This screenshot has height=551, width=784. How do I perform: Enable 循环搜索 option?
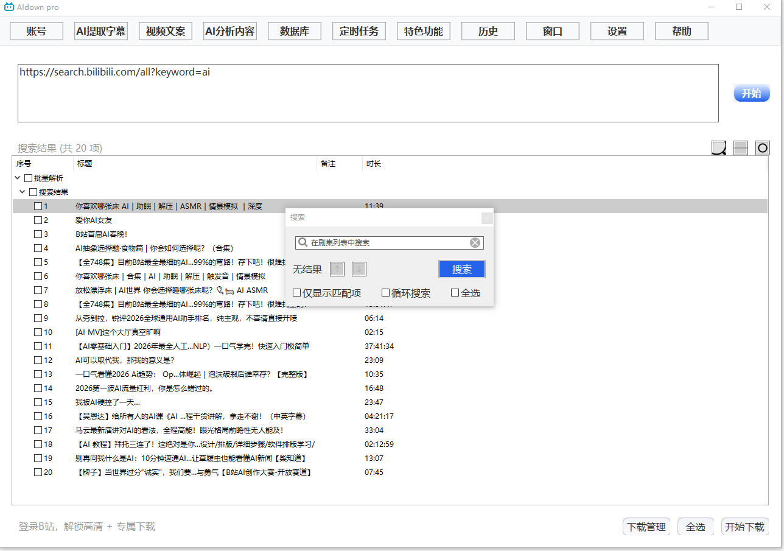pos(385,292)
